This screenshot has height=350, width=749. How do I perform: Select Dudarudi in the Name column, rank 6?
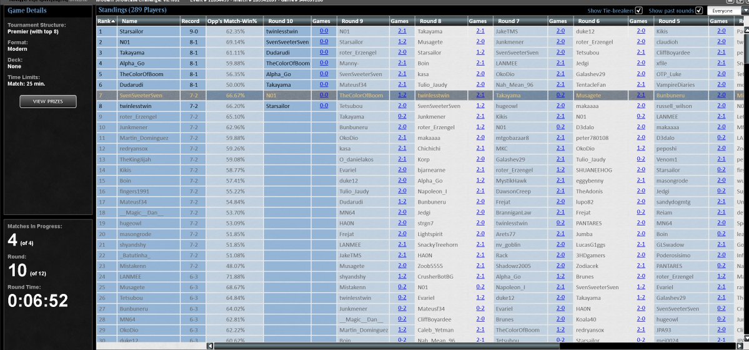pyautogui.click(x=131, y=85)
